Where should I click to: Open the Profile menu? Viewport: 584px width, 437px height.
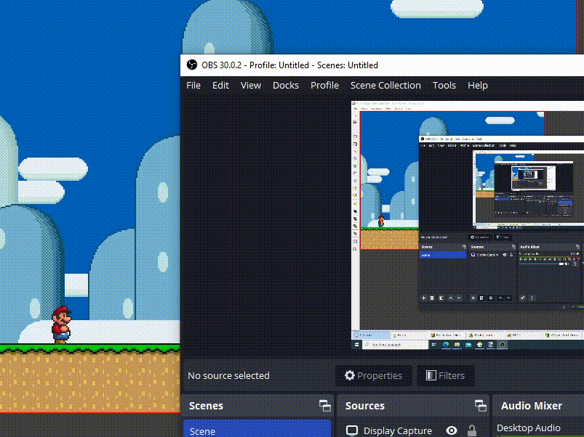(324, 86)
